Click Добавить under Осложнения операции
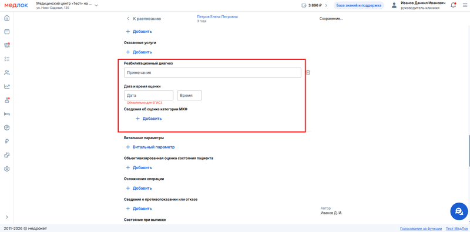This screenshot has height=232, width=470. (x=139, y=188)
